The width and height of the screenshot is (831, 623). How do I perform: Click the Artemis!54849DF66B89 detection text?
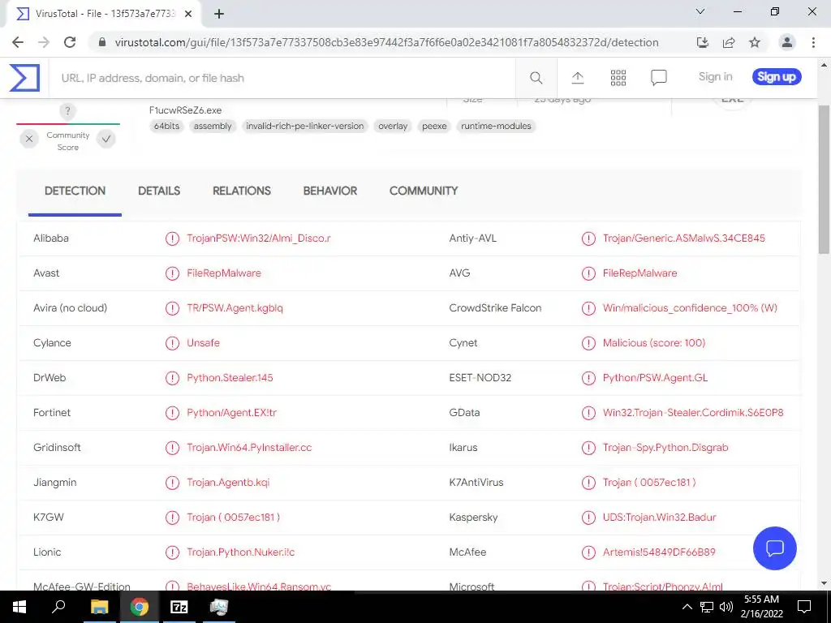(x=659, y=552)
